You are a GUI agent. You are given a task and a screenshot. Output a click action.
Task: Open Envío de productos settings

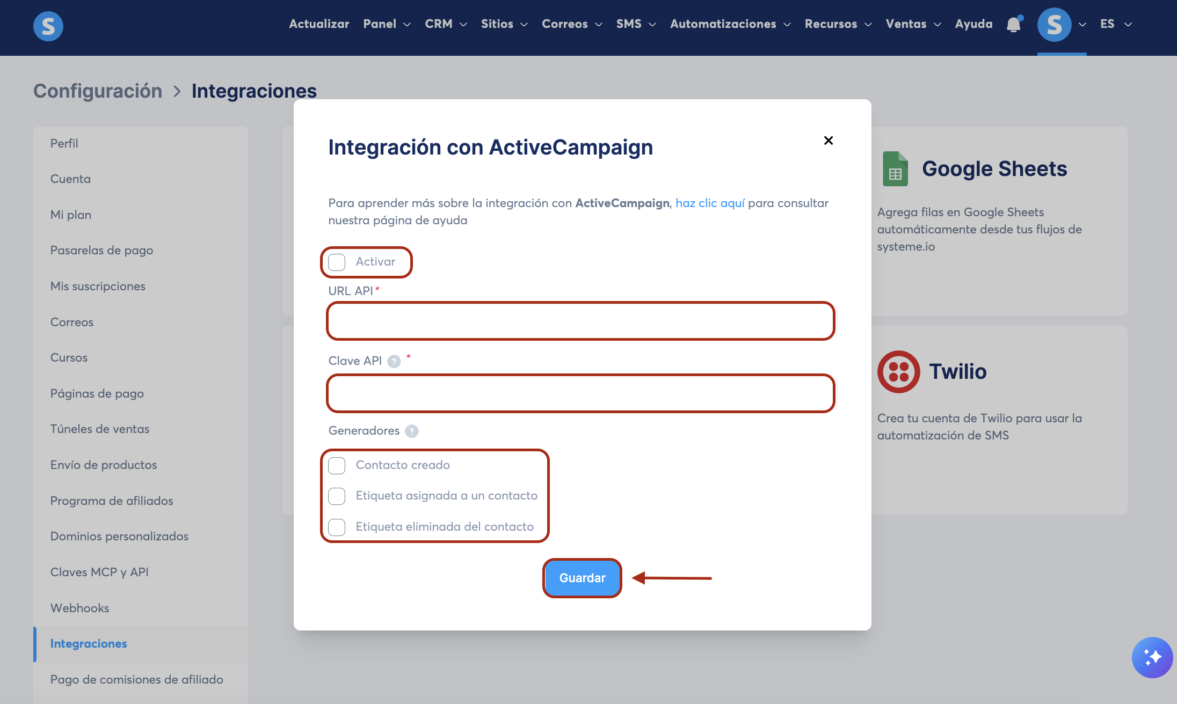[x=141, y=465]
